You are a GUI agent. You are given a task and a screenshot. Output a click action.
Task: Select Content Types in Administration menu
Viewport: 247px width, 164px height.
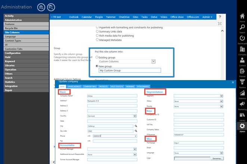point(26,41)
